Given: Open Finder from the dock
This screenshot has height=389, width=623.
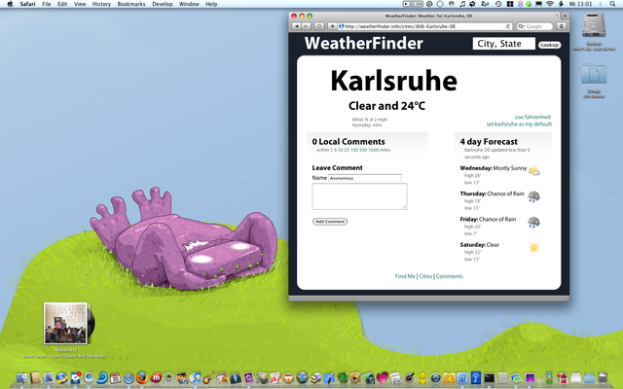Looking at the screenshot, I should (x=21, y=378).
